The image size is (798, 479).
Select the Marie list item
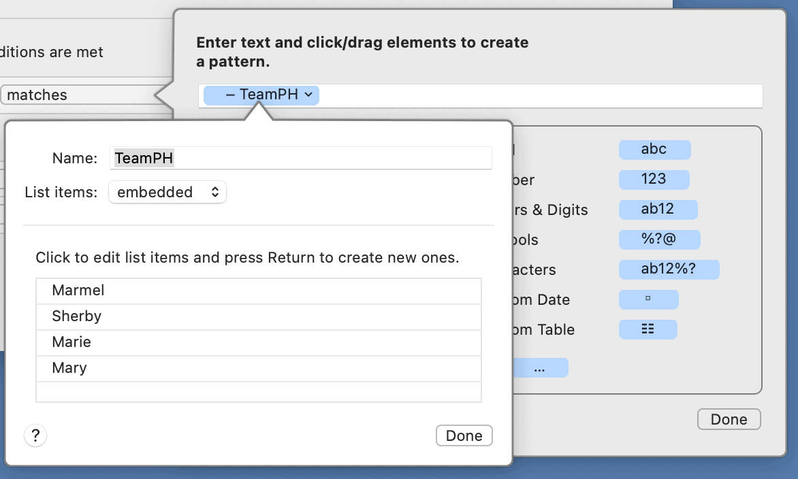click(x=259, y=343)
